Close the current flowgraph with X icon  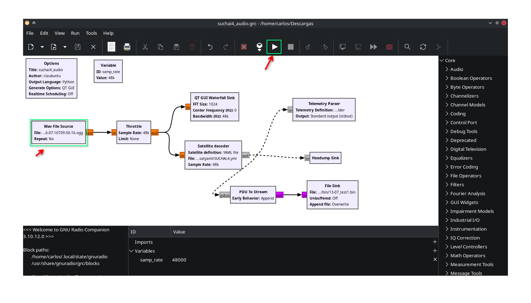(x=93, y=47)
